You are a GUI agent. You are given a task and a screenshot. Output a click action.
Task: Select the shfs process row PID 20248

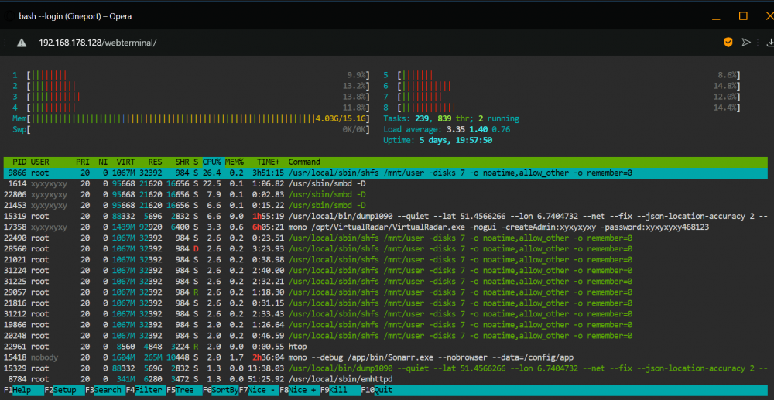coord(385,335)
